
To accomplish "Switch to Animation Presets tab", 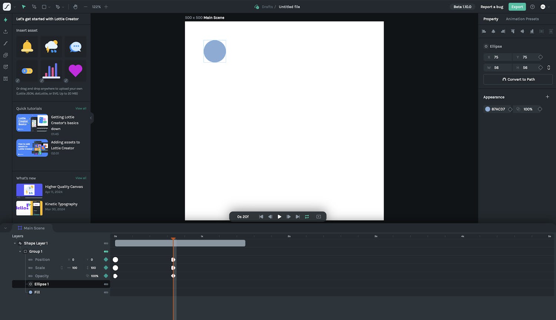I will 522,19.
